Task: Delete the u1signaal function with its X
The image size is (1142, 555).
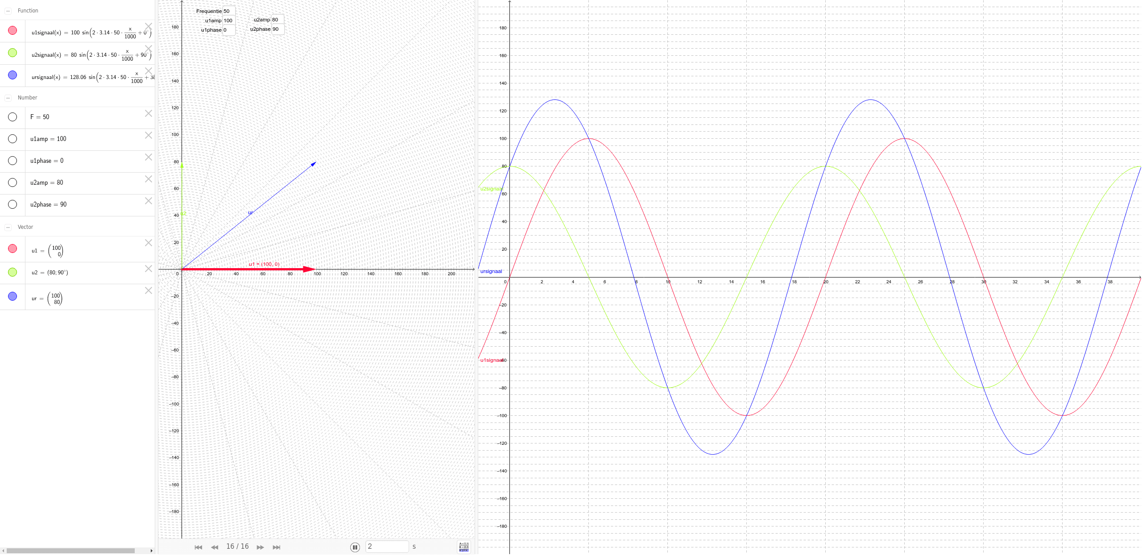Action: (149, 26)
